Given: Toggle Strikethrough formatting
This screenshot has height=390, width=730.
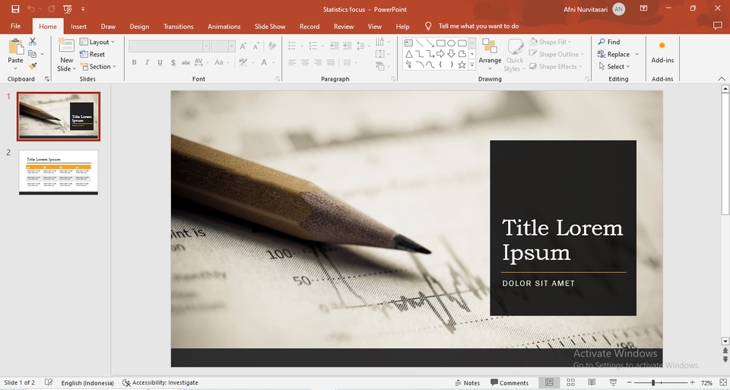Looking at the screenshot, I should point(186,62).
